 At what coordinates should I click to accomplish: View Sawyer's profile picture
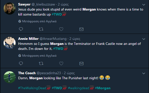[10, 9]
